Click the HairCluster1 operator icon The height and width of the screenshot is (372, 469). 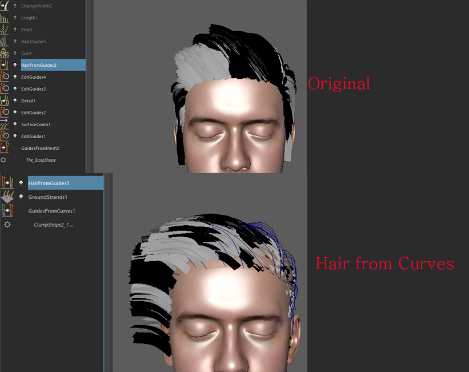(5, 41)
